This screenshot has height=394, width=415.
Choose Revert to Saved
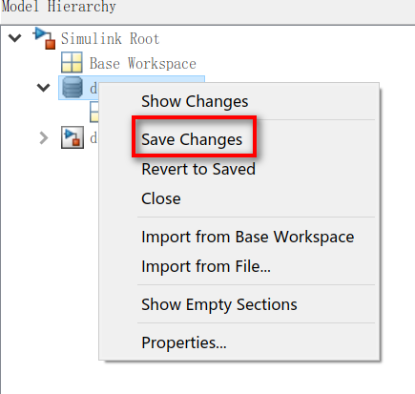pyautogui.click(x=198, y=169)
